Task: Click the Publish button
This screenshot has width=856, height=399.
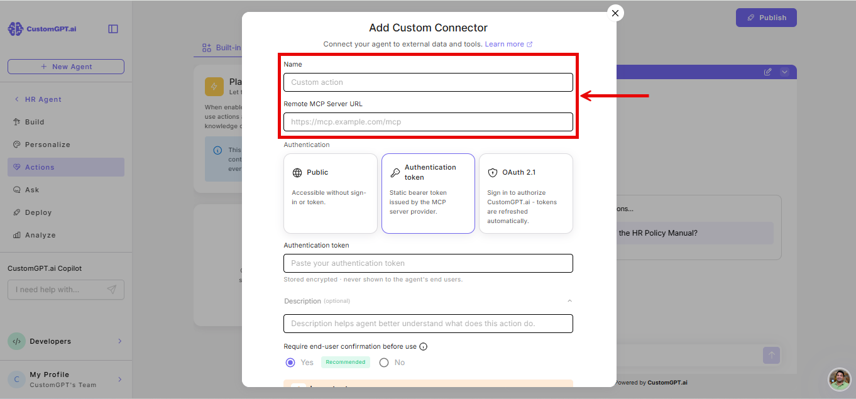Action: (766, 18)
